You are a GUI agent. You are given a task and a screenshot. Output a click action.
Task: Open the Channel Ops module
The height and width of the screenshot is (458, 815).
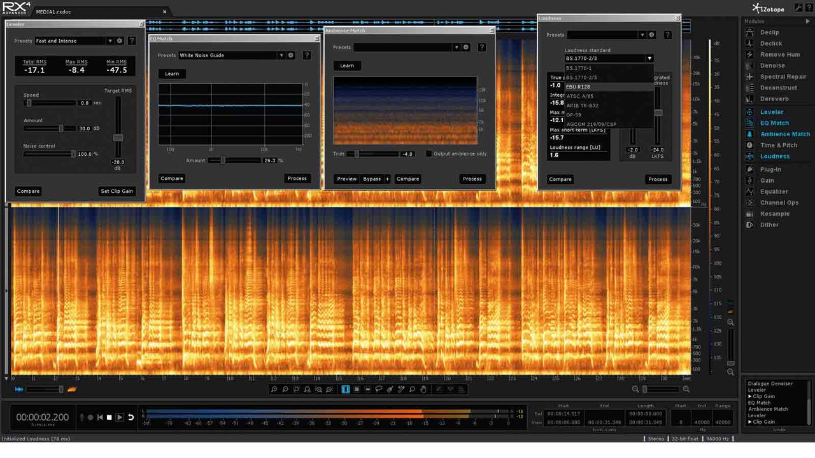click(x=779, y=203)
